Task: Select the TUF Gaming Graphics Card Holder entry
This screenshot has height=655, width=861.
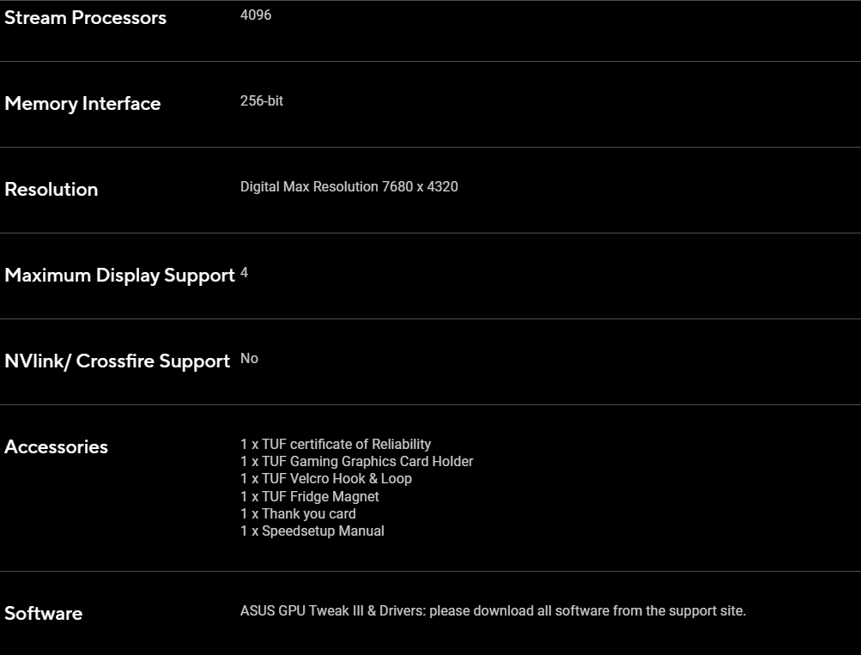Action: [356, 462]
